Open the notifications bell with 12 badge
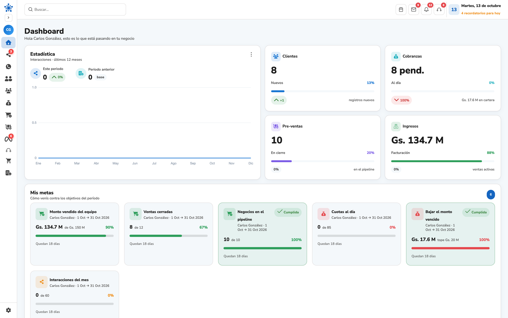This screenshot has height=318, width=508. click(426, 10)
